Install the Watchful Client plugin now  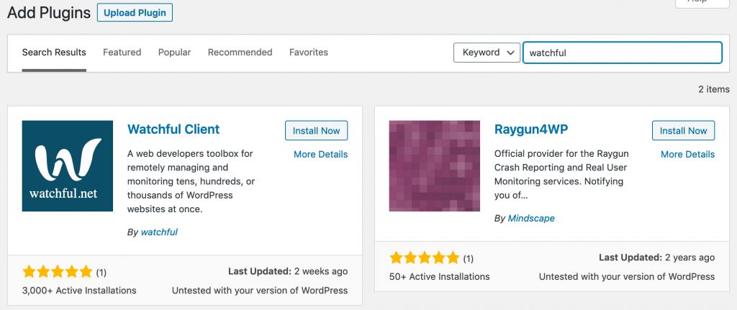317,131
